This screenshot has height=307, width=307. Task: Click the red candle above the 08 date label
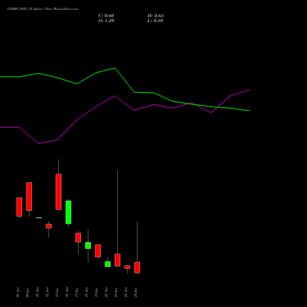[x=19, y=207]
